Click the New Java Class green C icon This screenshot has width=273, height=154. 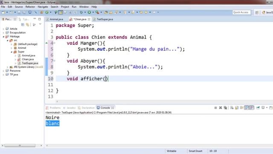(47, 12)
